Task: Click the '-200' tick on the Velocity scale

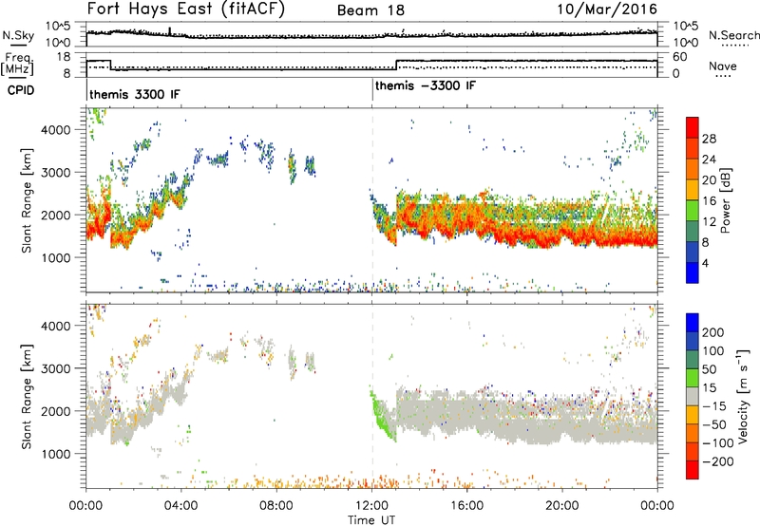Action: (717, 461)
